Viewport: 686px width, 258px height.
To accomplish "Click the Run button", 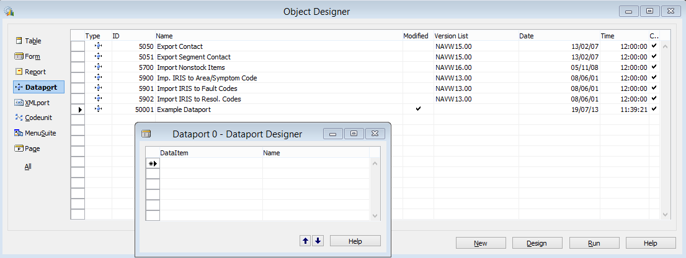I will 594,243.
